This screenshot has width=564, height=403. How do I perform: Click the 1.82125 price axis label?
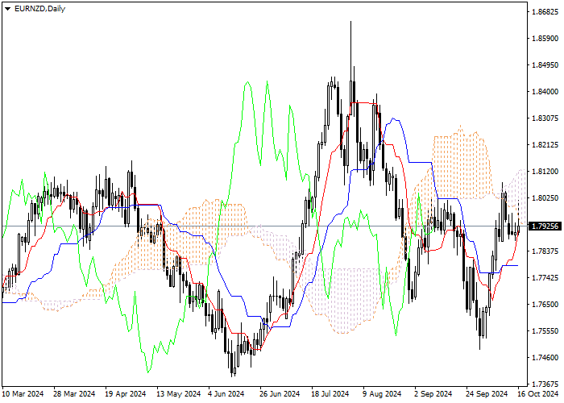click(545, 145)
